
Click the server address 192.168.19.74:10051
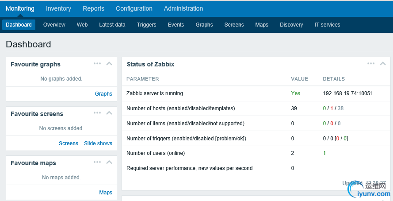click(x=348, y=93)
